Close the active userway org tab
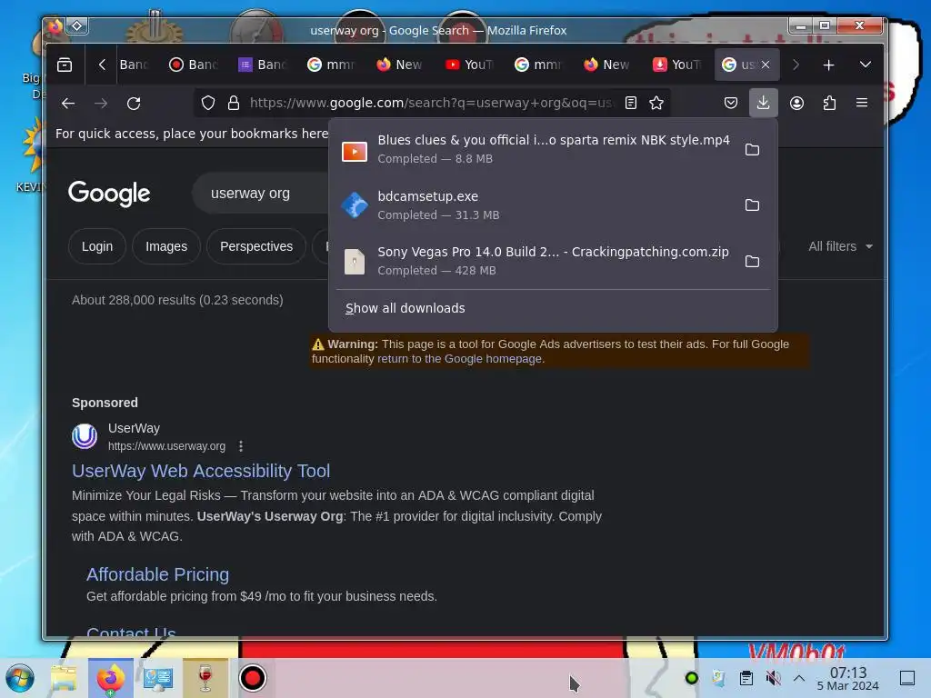 (766, 65)
